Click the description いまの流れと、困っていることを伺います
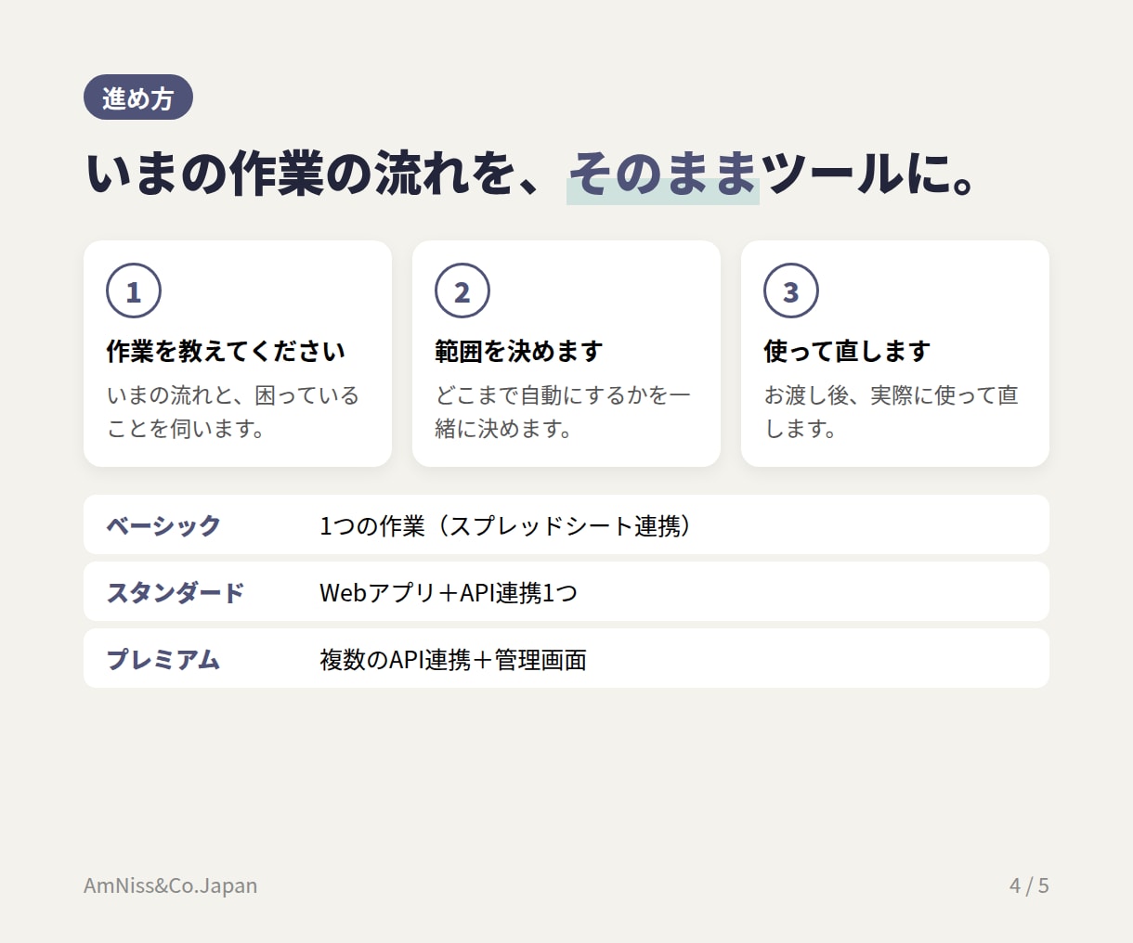This screenshot has width=1133, height=943. (232, 411)
